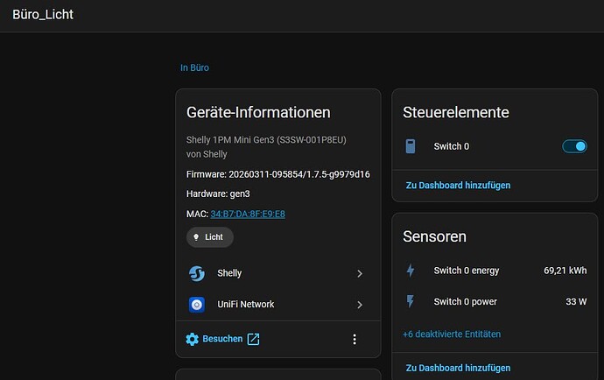Screen dimensions: 604x380
Task: Click the lightbulb icon in the Licht chip
Action: (196, 237)
